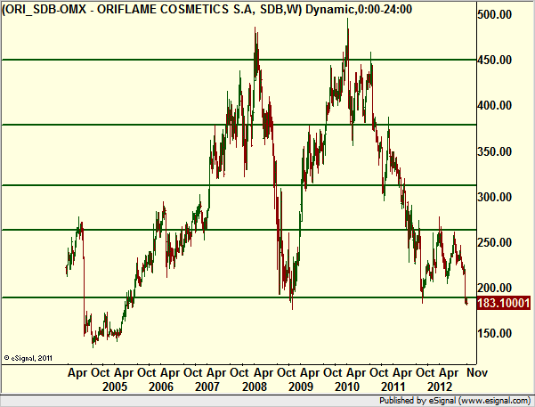Click the 250.00 price axis label
This screenshot has height=407, width=535.
pos(495,242)
